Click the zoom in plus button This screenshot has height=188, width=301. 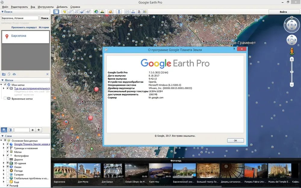(x=292, y=59)
